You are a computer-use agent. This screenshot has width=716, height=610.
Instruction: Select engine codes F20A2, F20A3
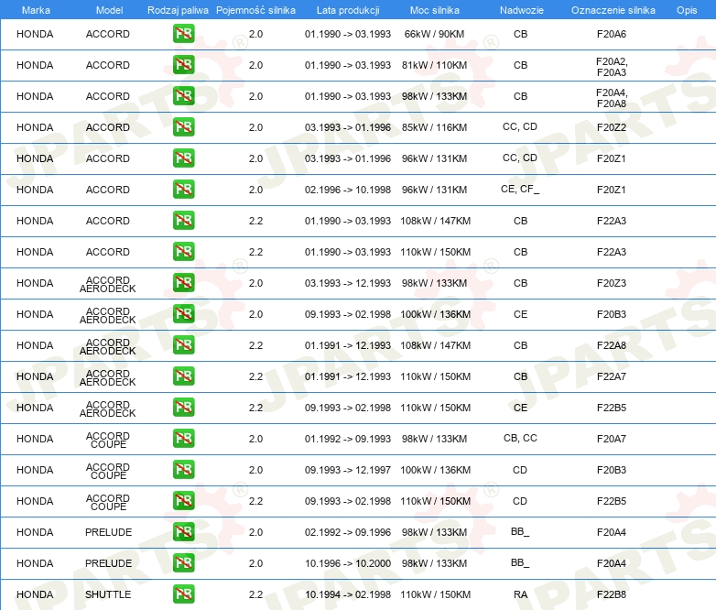(x=612, y=67)
